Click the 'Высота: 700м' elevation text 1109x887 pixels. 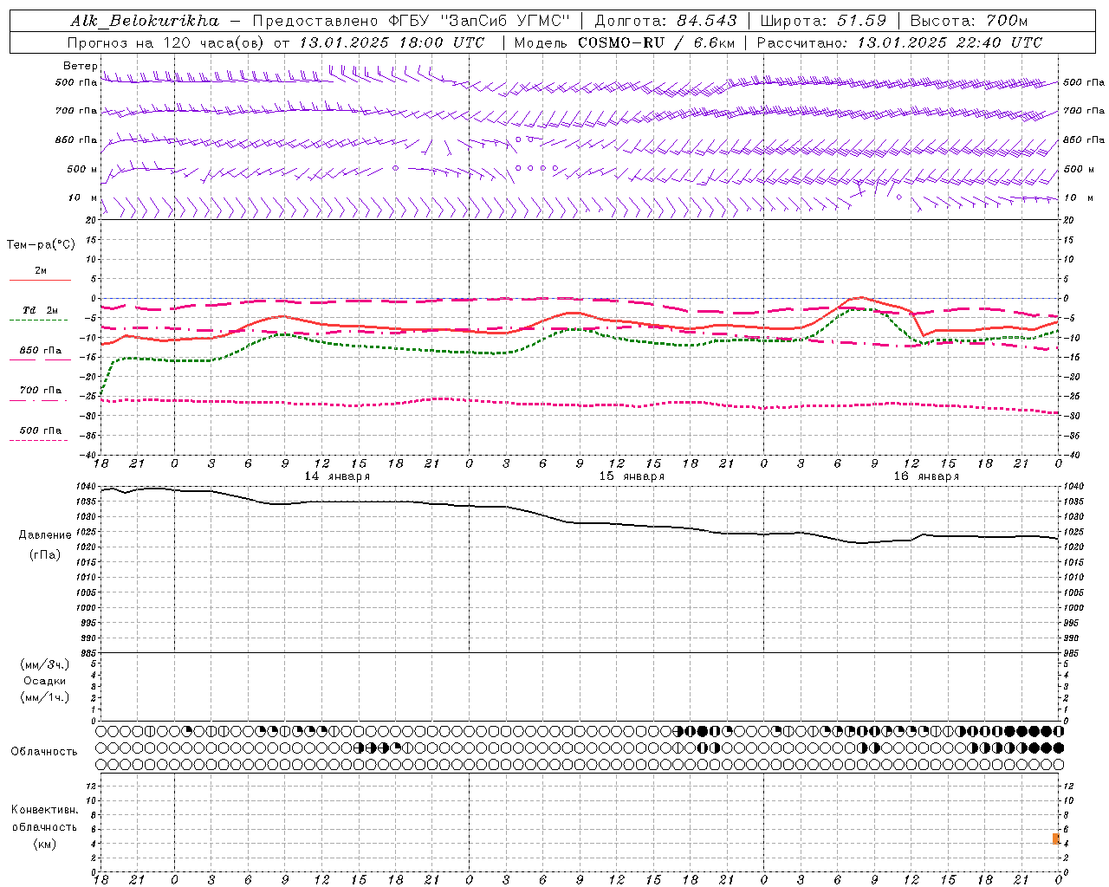[x=969, y=21]
